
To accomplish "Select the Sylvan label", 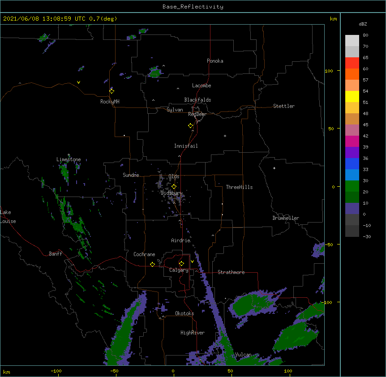I will (x=175, y=110).
